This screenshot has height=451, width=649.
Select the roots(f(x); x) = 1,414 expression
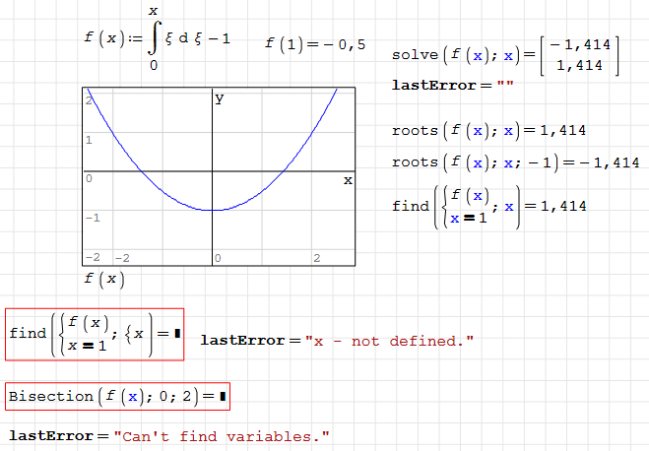point(489,130)
